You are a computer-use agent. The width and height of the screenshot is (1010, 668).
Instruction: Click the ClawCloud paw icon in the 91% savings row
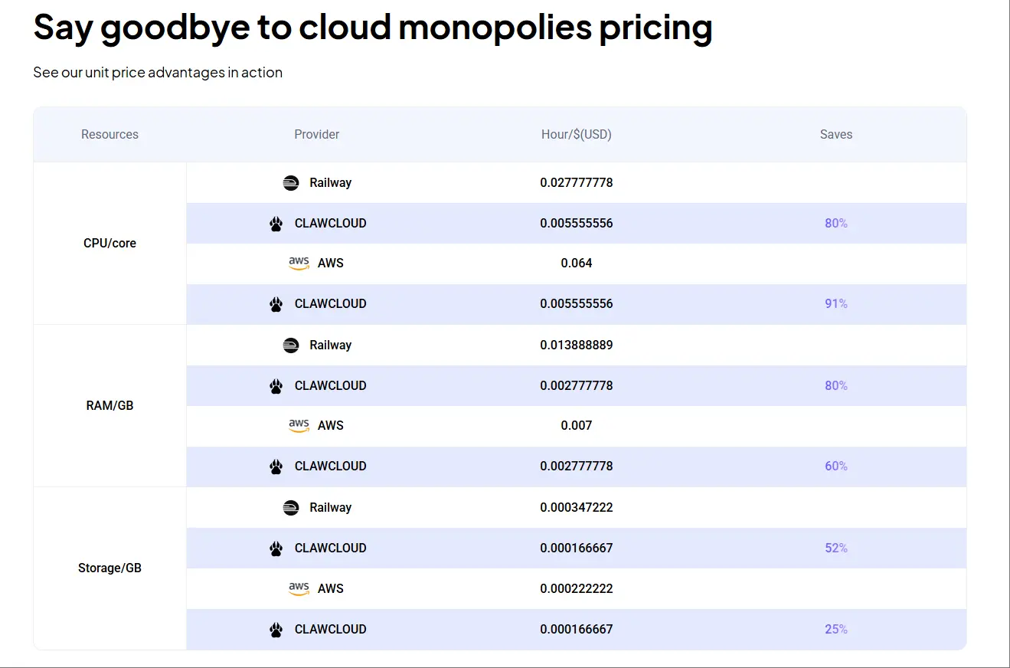[x=276, y=304]
